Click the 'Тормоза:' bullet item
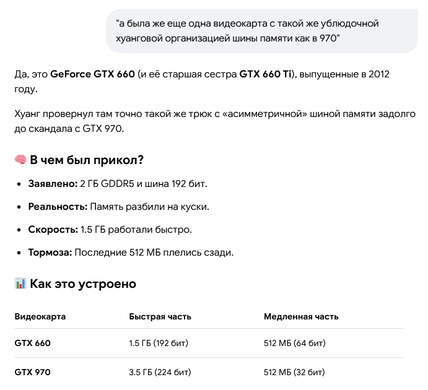Screen dimensions: 428x390 (x=131, y=253)
